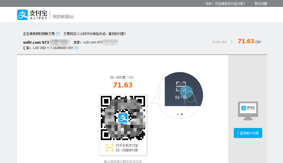The width and height of the screenshot is (283, 163).
Task: Open the 常见问题 FAQ link
Action: pos(261,4)
